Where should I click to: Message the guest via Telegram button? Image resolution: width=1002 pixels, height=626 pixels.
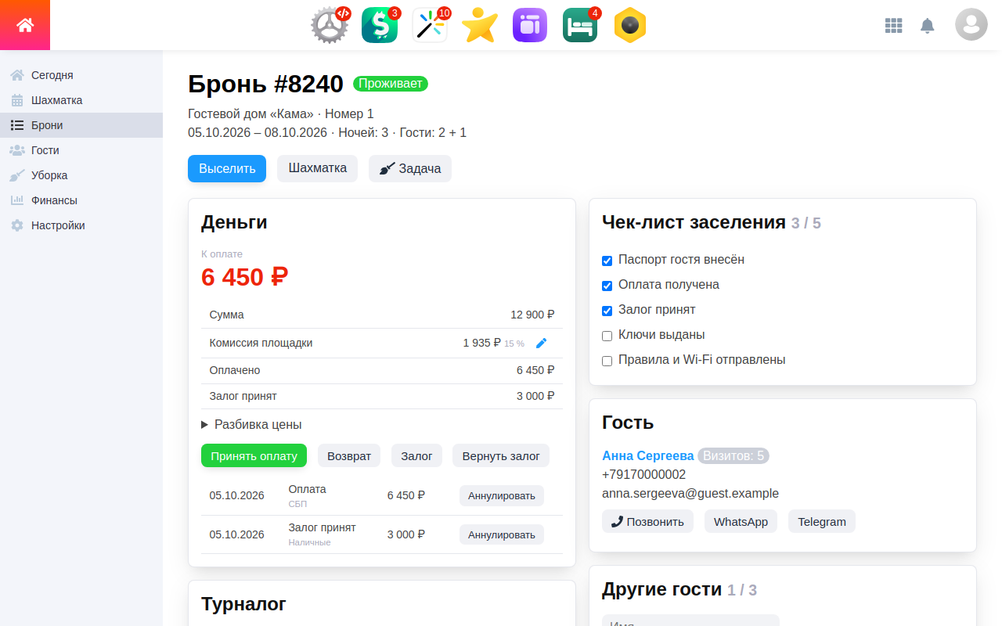click(822, 521)
